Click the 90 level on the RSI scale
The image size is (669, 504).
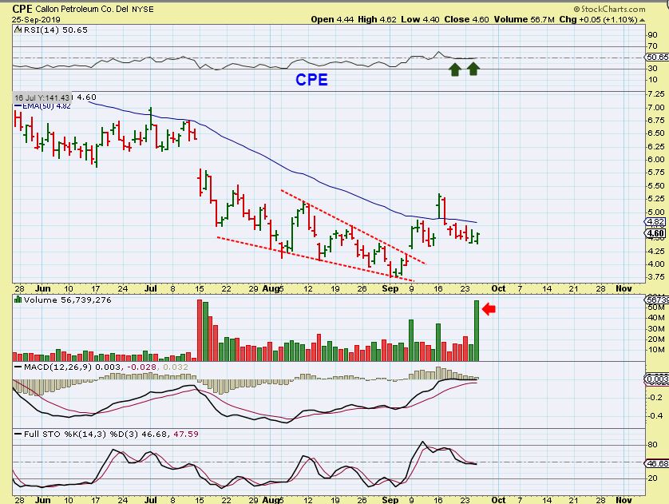(x=652, y=35)
